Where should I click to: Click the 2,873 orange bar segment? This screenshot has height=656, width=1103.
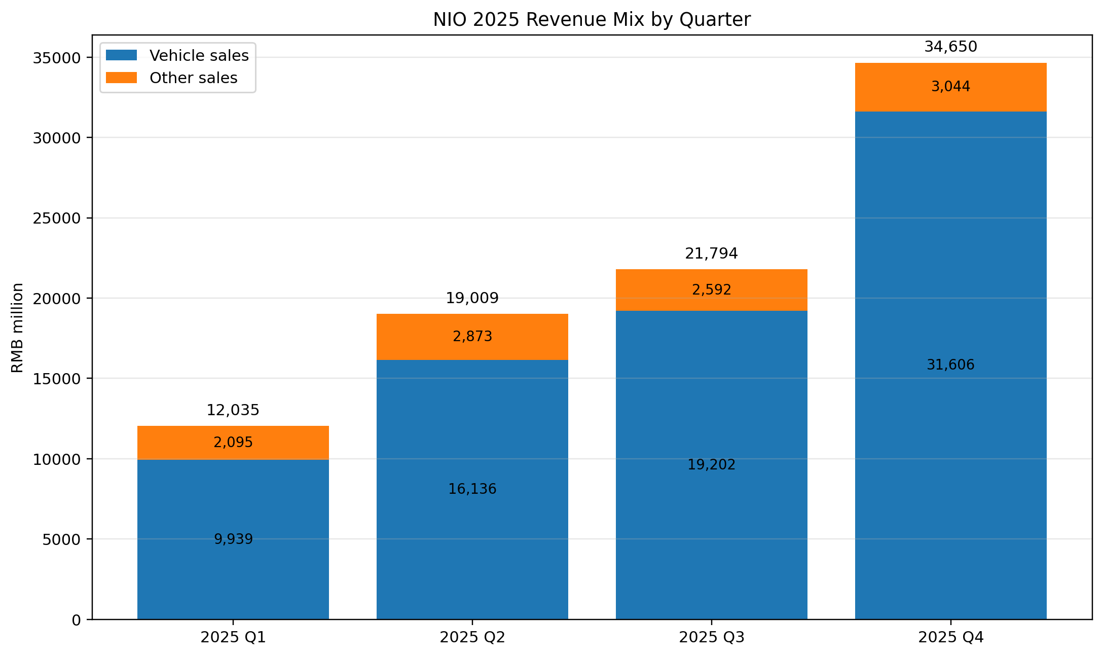472,337
